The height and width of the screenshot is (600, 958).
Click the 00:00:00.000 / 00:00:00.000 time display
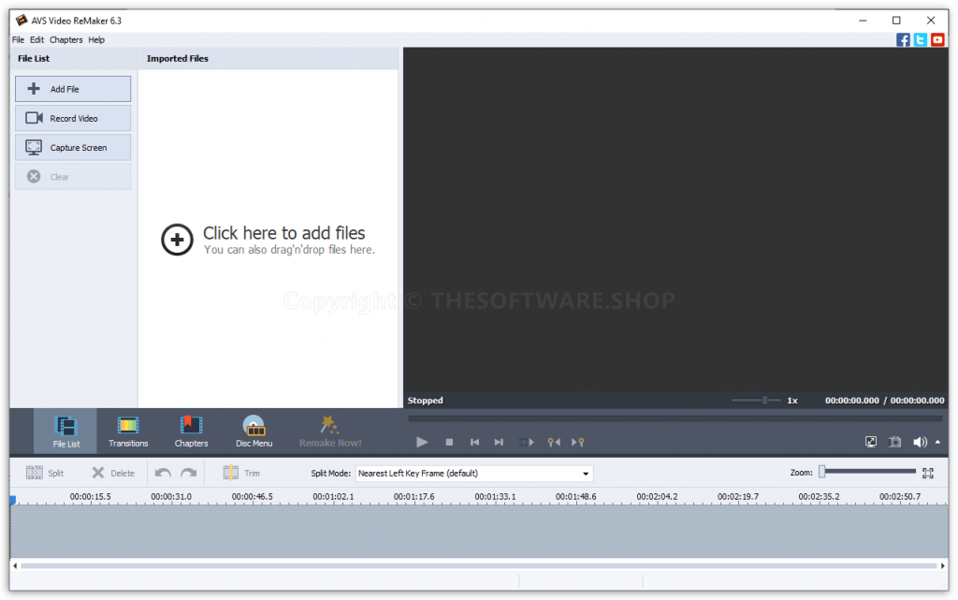(x=885, y=401)
